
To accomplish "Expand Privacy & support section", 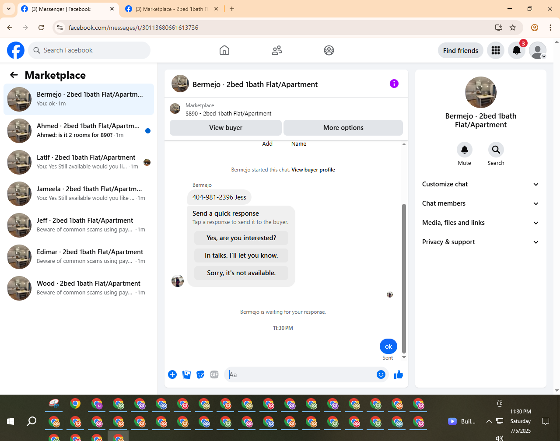I will pos(480,242).
